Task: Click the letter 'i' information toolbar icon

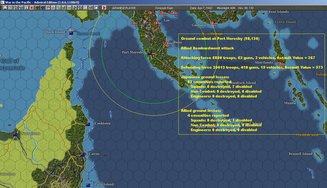Action: click(26, 8)
